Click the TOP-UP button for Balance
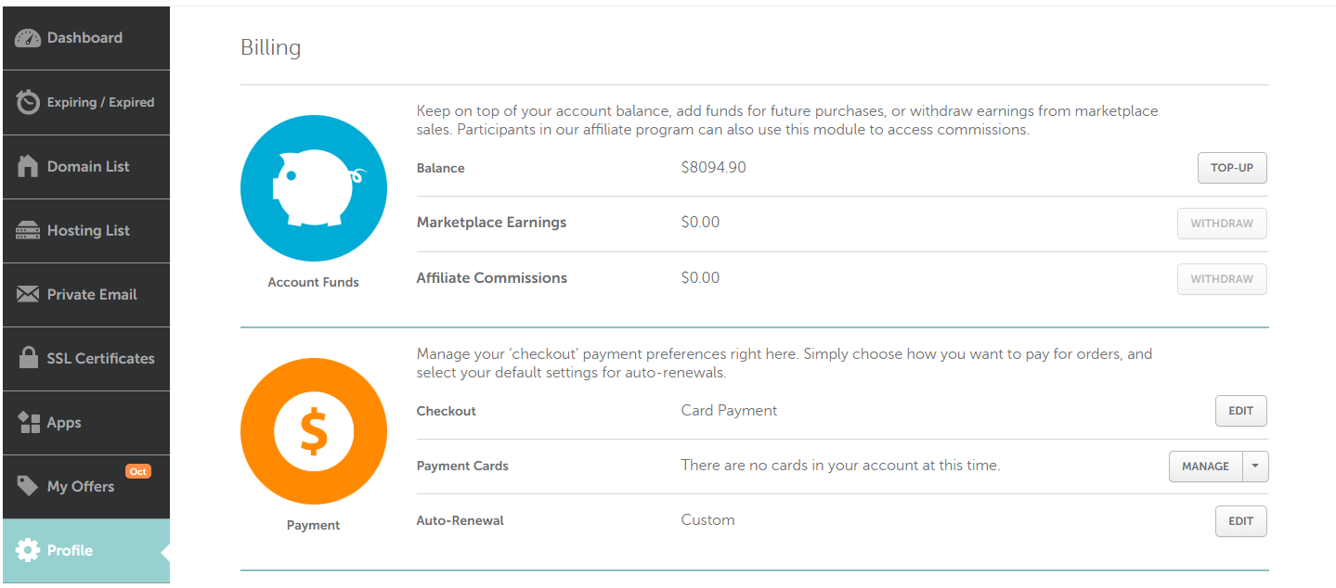The height and width of the screenshot is (588, 1336). tap(1231, 168)
